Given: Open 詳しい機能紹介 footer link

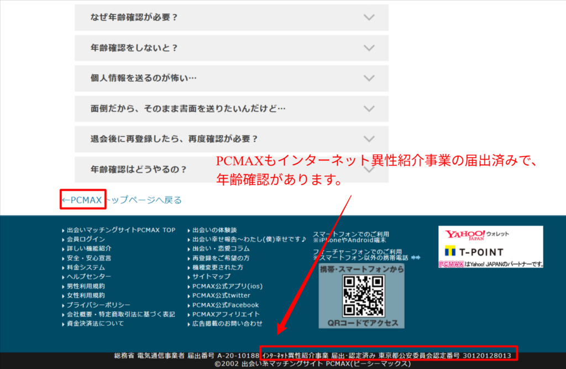Looking at the screenshot, I should (89, 248).
